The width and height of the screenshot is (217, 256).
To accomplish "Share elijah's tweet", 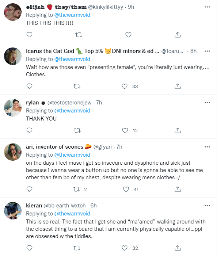I will point(178,35).
